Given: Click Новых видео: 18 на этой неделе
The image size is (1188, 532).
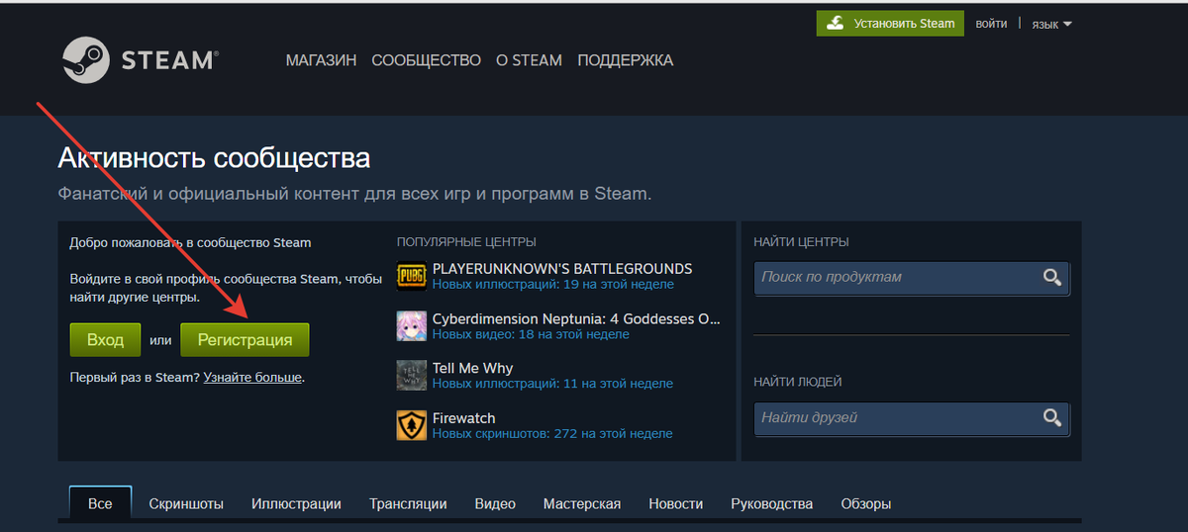Looking at the screenshot, I should 531,334.
